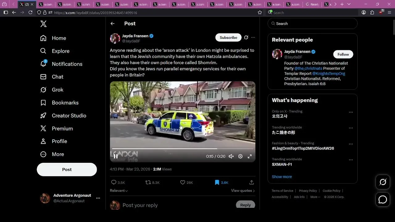Close the active X tab

click(32, 5)
